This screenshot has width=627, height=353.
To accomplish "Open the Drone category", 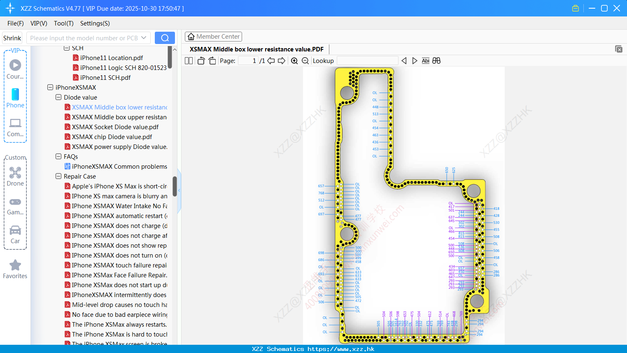I will tap(15, 176).
